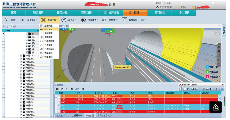Click the green 审核二级 legend swatch
Screen dimensions: 230x120
[x=207, y=72]
